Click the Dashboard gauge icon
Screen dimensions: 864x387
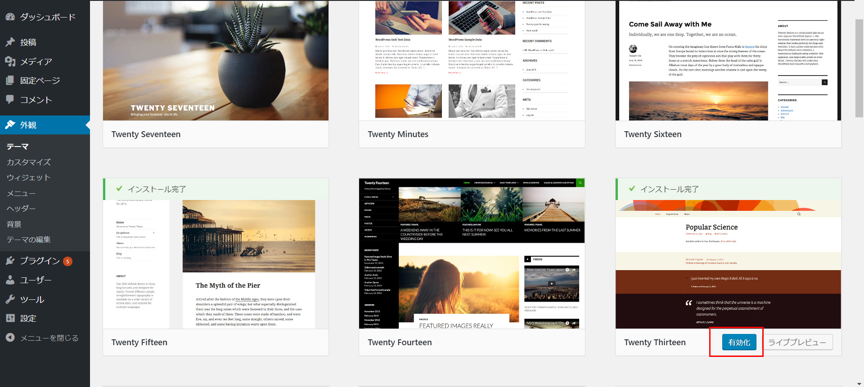click(x=10, y=17)
